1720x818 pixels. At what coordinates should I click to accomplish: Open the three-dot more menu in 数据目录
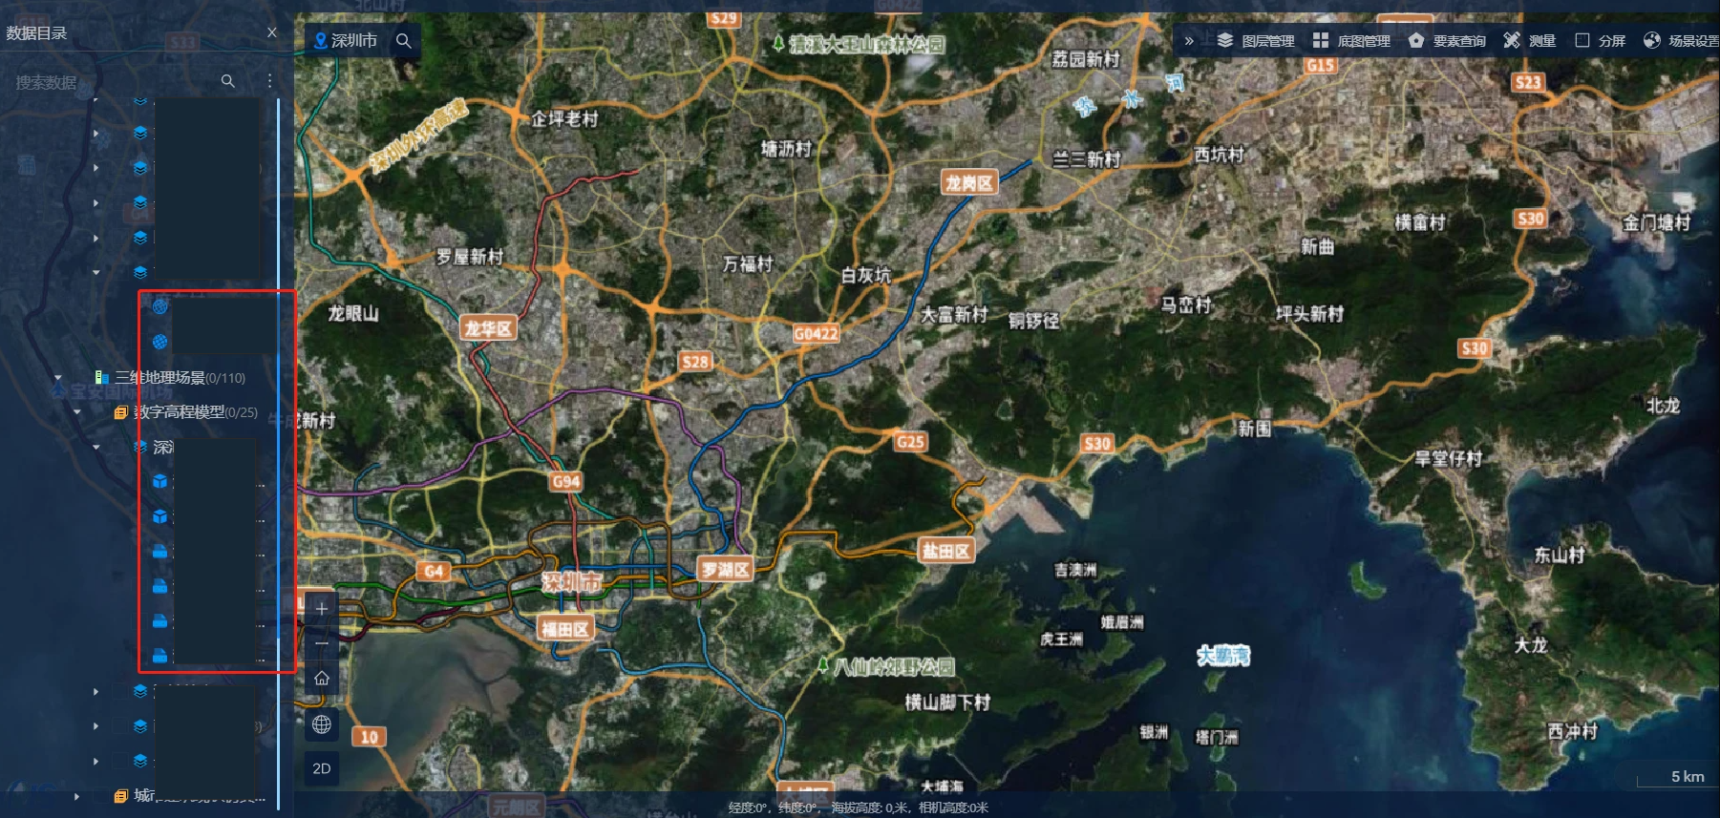(270, 81)
